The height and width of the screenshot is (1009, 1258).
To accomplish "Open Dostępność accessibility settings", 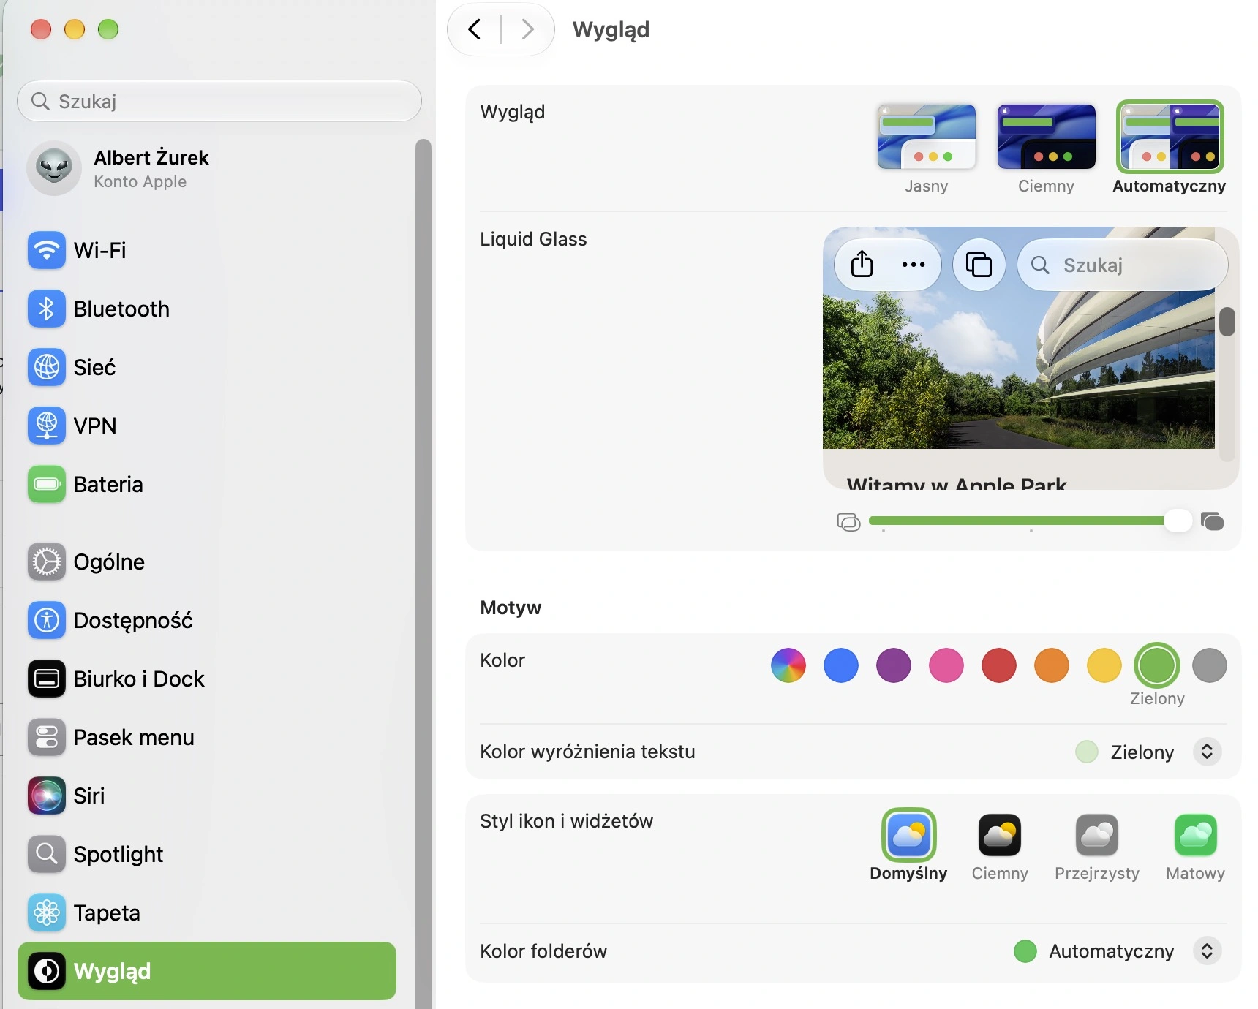I will tap(206, 620).
